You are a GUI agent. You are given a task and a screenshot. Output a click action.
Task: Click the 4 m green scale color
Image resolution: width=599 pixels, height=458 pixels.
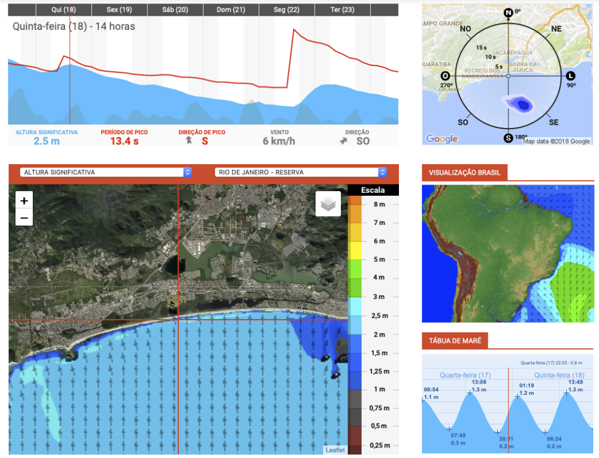pos(354,278)
